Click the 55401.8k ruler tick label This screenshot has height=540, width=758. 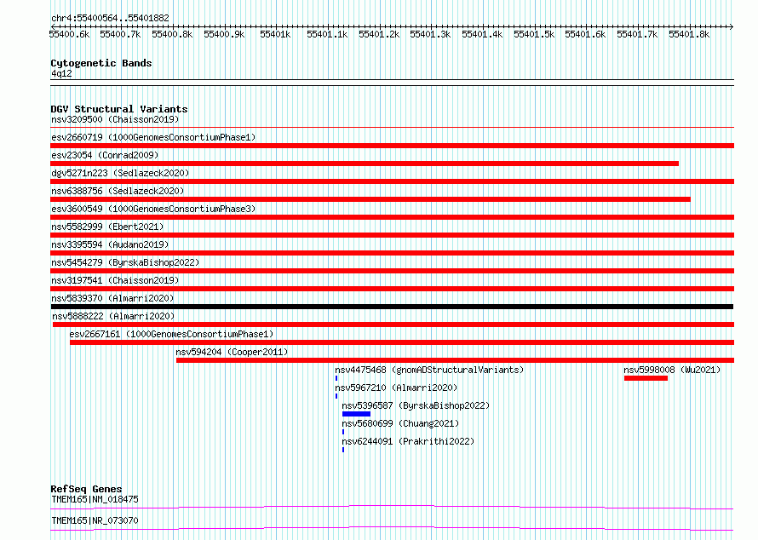[x=689, y=34]
